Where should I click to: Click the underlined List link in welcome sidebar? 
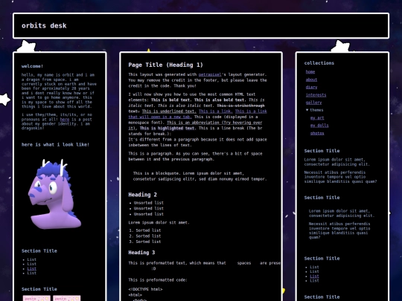coord(32,268)
